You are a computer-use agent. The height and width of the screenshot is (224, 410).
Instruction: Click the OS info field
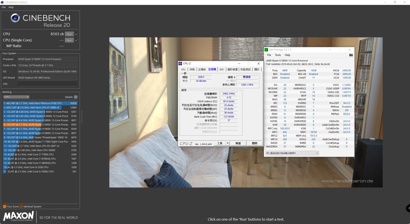coord(47,72)
